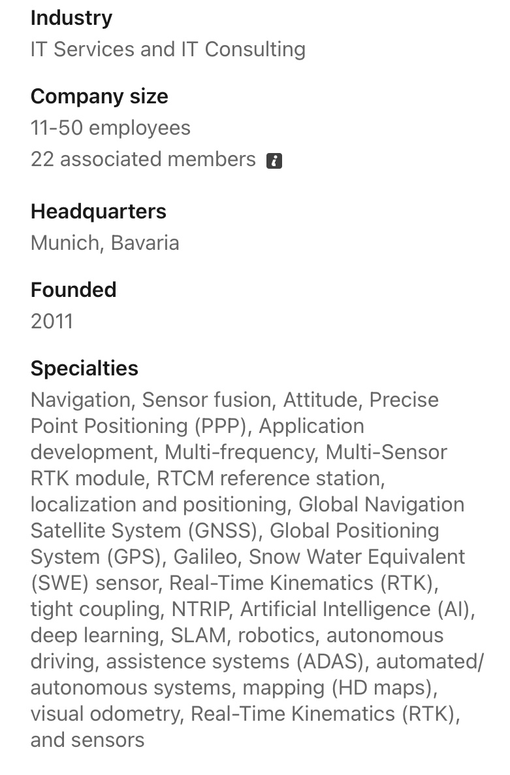This screenshot has height=775, width=510.
Task: Click the Specialties heading
Action: point(84,368)
